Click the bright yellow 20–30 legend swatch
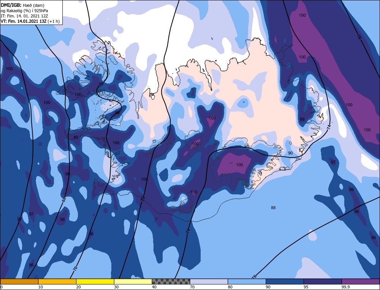This screenshot has height=290, width=380. click(95, 282)
